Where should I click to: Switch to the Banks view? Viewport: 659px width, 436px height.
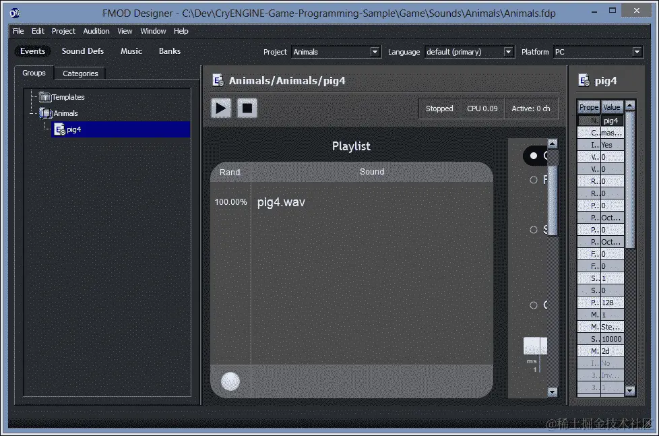[170, 51]
